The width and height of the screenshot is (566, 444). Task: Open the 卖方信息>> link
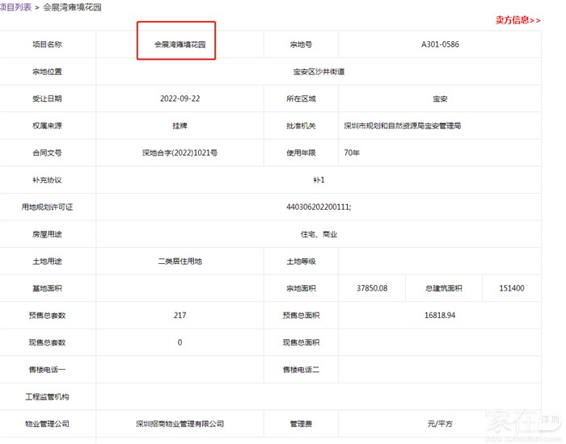coord(517,20)
